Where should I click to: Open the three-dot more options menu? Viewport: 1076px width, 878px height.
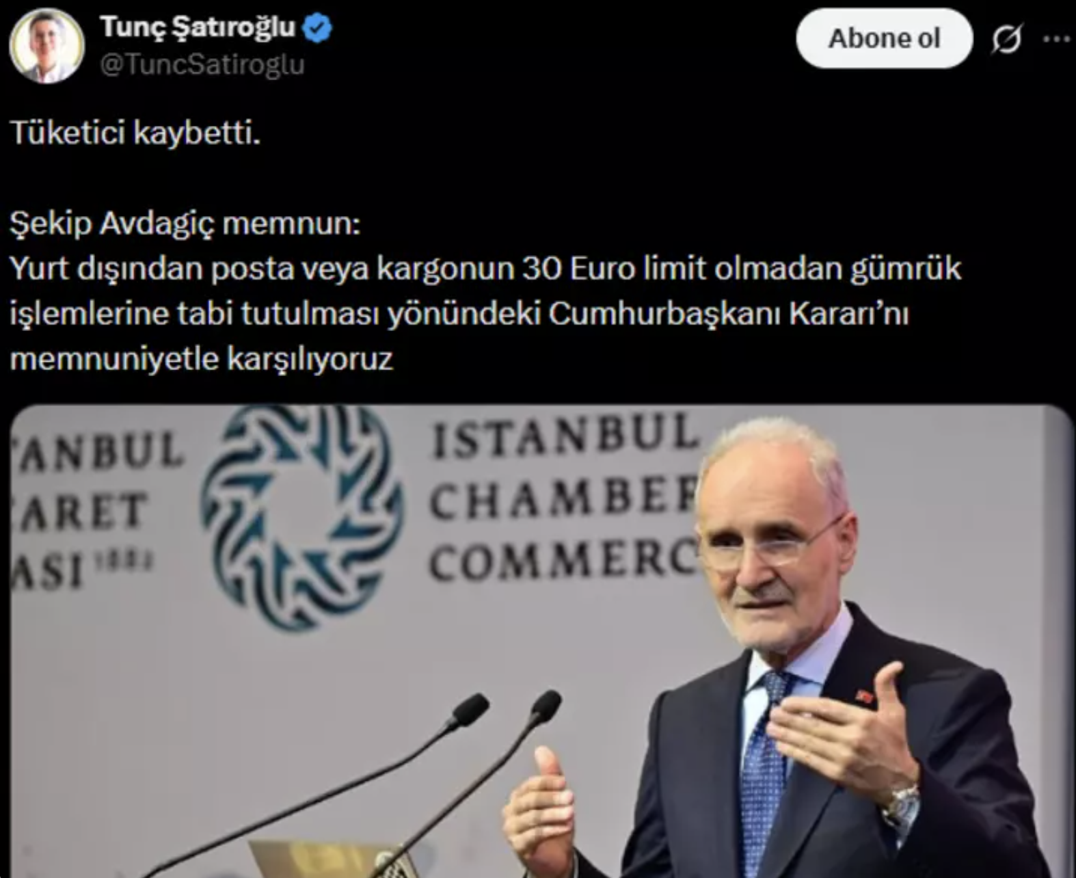[x=1057, y=39]
